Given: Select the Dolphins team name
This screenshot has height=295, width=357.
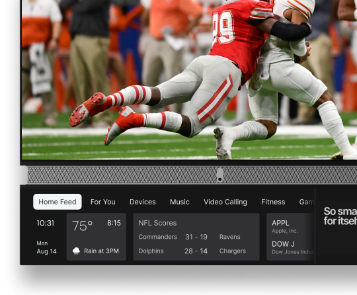Looking at the screenshot, I should coord(151,251).
